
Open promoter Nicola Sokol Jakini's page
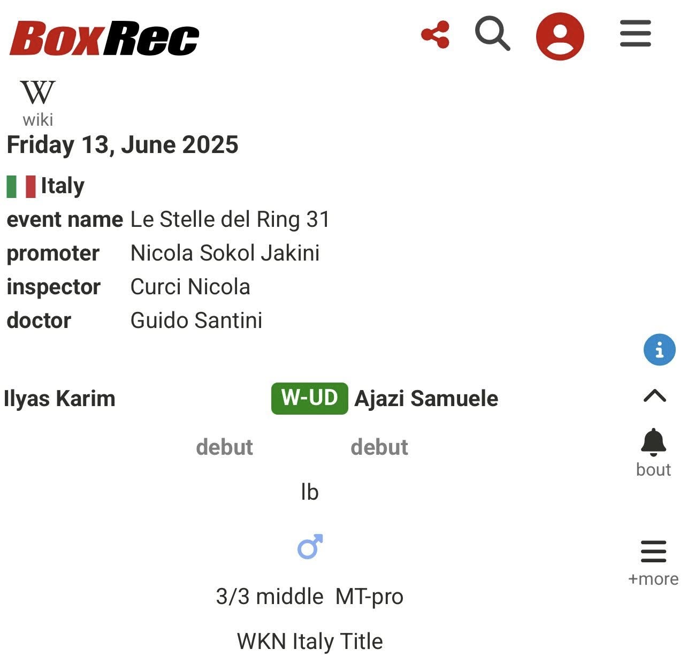[x=225, y=253]
